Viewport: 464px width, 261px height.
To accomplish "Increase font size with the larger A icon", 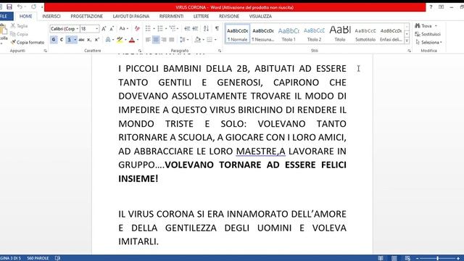I will pos(104,29).
